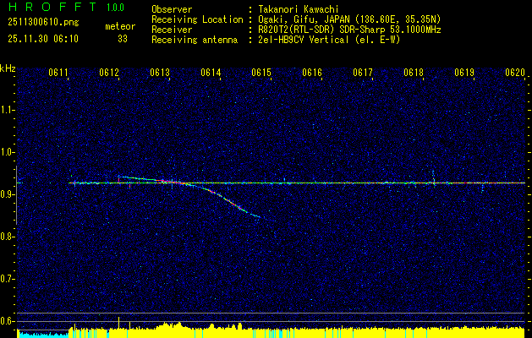Click the 1.0.0 version number

pyautogui.click(x=117, y=8)
